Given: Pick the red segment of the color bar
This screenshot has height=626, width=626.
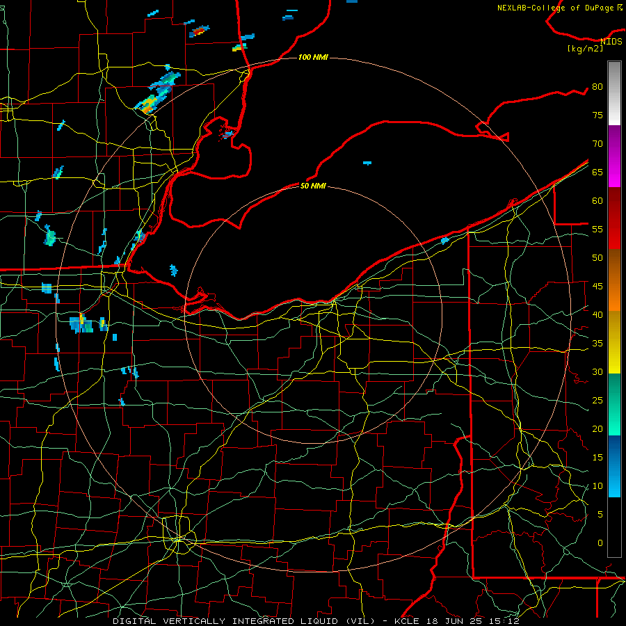Looking at the screenshot, I should pyautogui.click(x=614, y=218).
